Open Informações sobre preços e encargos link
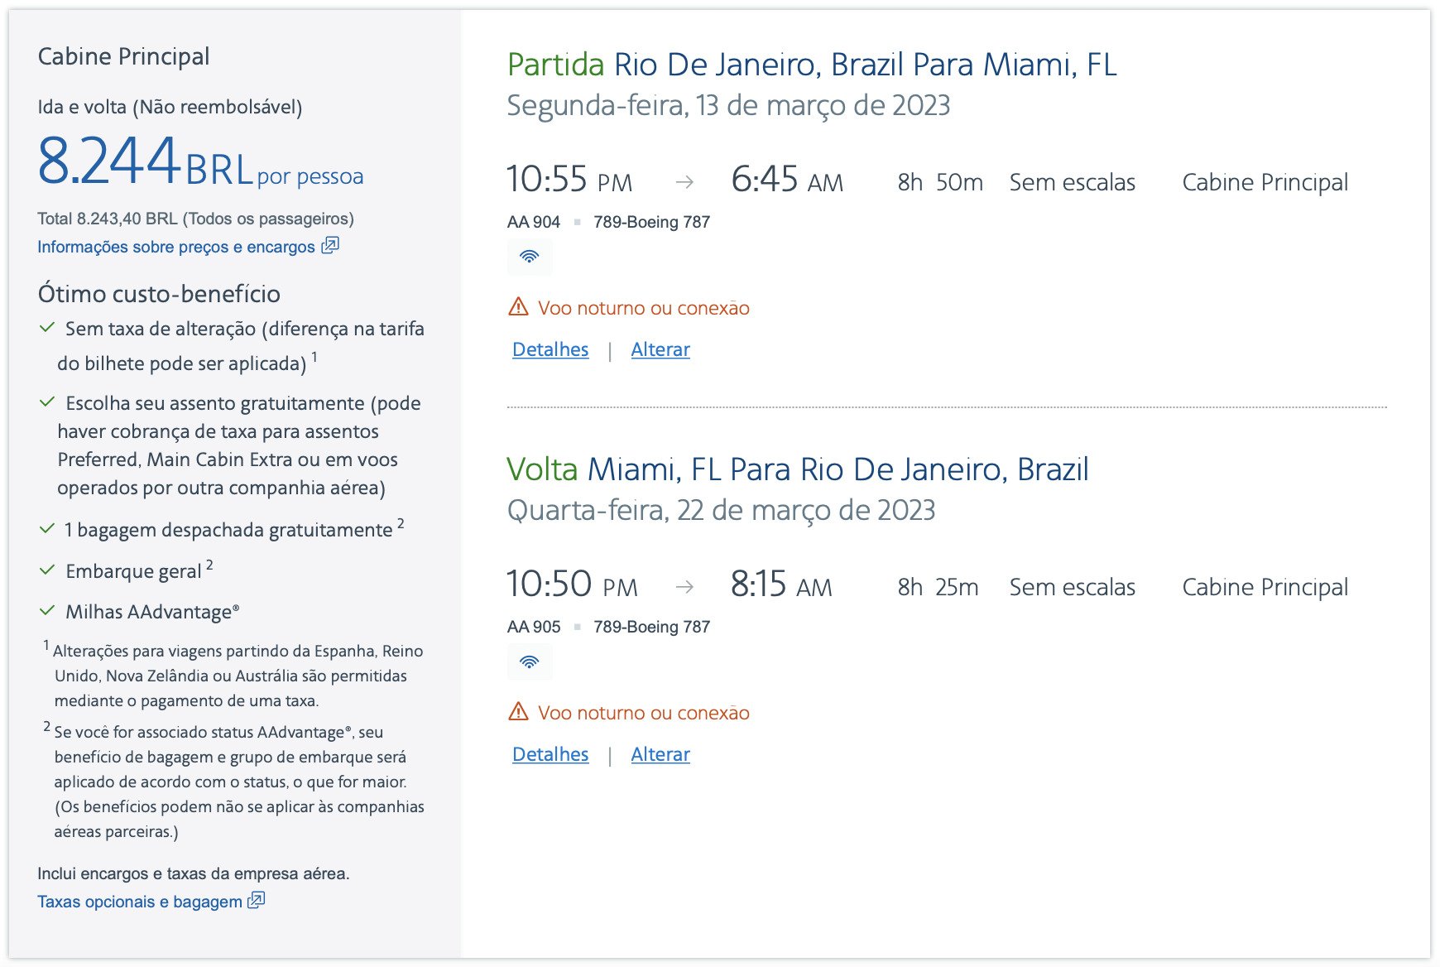1440x967 pixels. (x=176, y=247)
